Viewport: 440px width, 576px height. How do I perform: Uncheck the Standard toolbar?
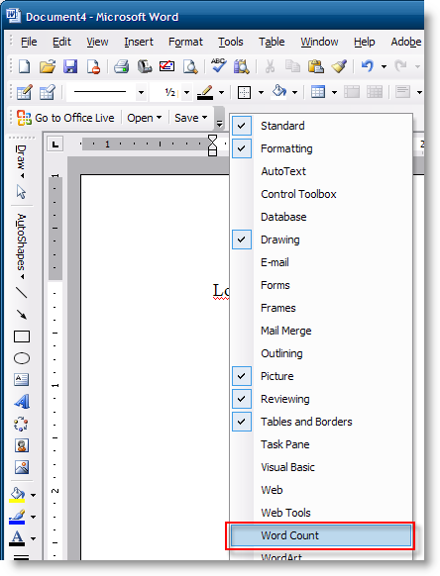[x=321, y=126]
